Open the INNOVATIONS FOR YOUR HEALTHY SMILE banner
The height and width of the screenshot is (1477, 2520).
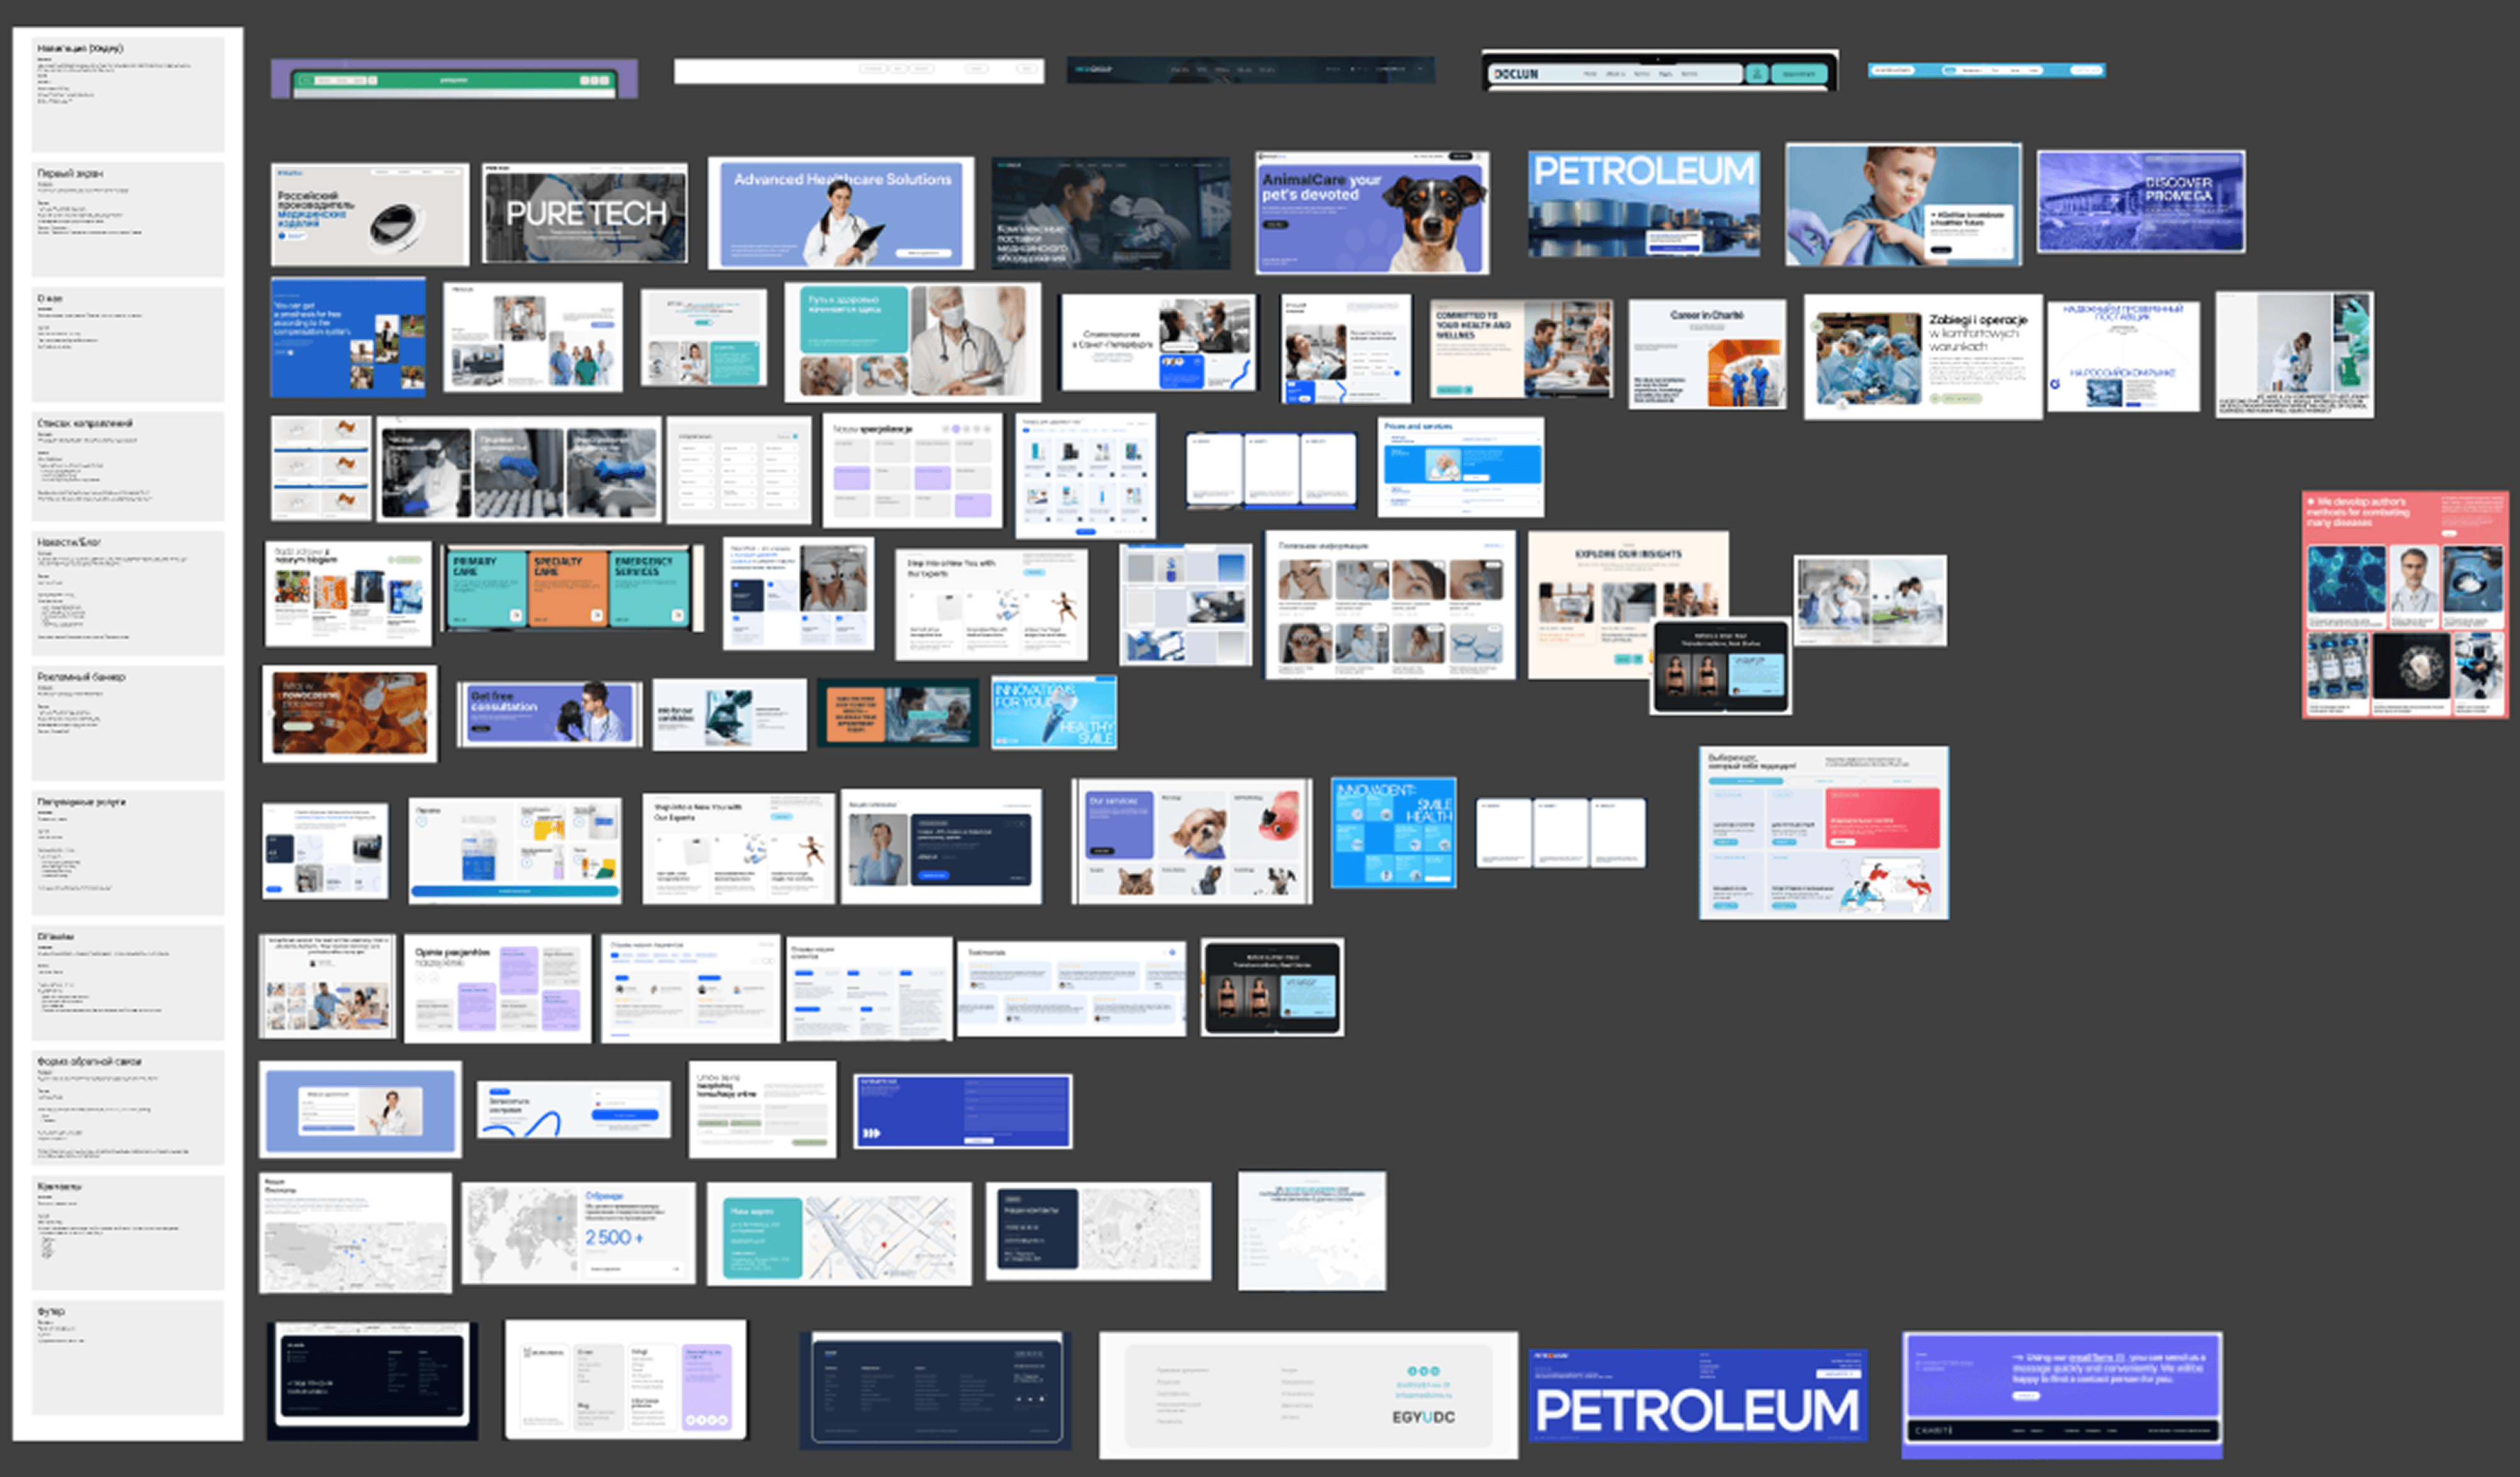[x=1054, y=713]
